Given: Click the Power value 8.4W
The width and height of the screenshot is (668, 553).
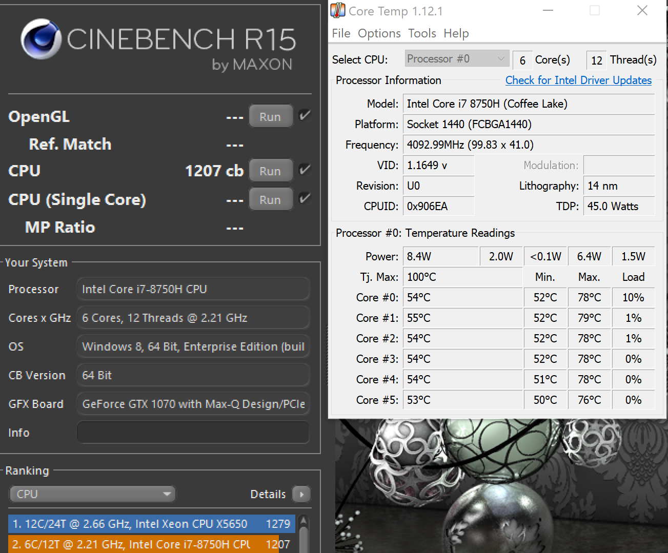Looking at the screenshot, I should pyautogui.click(x=441, y=256).
